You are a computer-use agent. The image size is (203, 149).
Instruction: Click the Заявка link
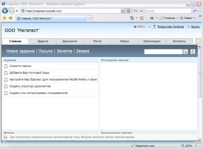[83, 51]
